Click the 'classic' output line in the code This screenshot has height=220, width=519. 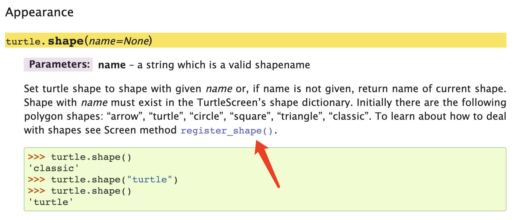[53, 168]
